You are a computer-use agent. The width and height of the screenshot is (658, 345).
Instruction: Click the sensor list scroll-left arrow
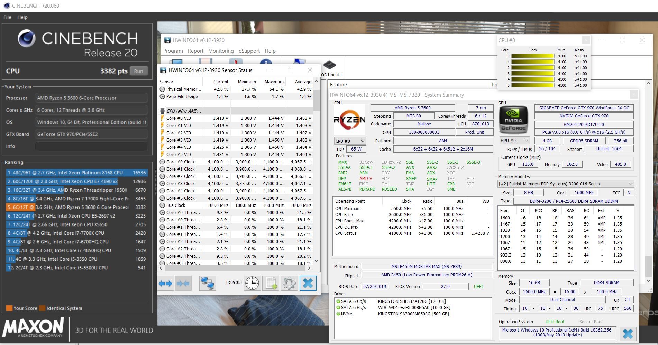[161, 268]
